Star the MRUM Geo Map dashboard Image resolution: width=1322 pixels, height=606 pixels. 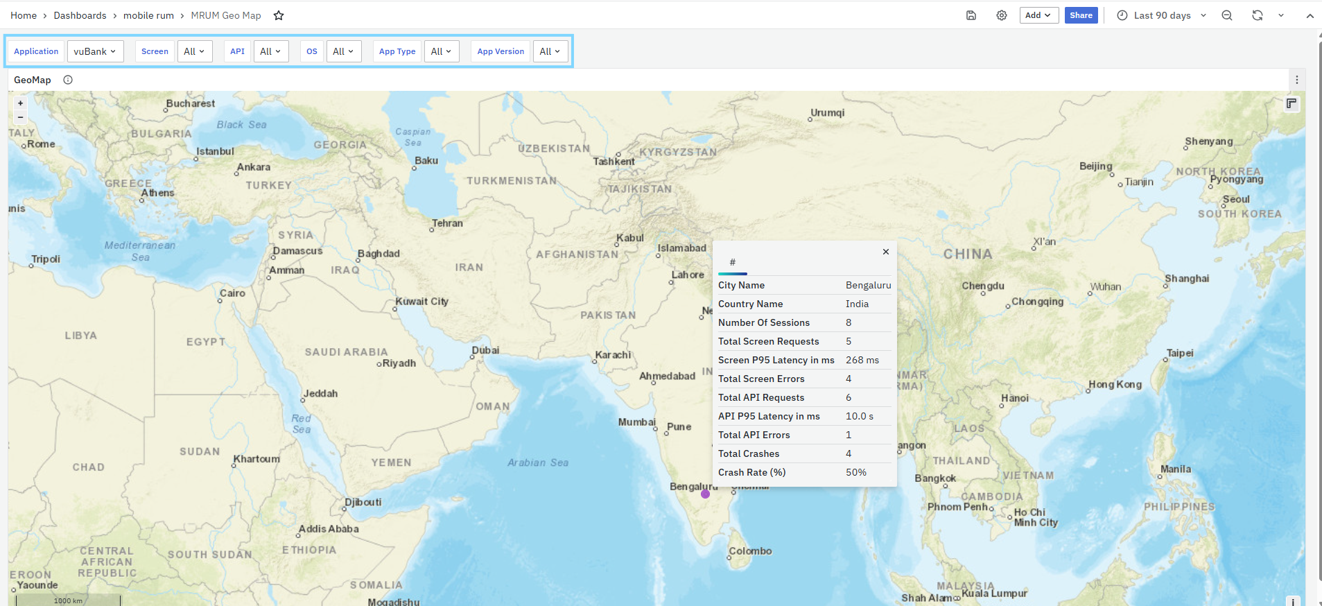[279, 15]
